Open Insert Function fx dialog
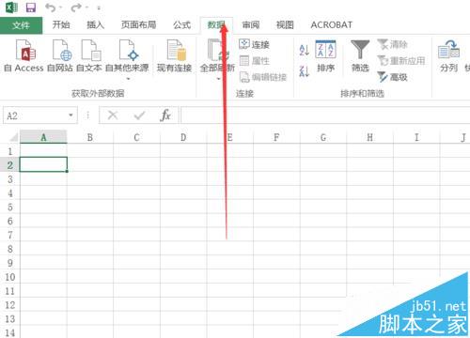The height and width of the screenshot is (338, 470). (164, 115)
